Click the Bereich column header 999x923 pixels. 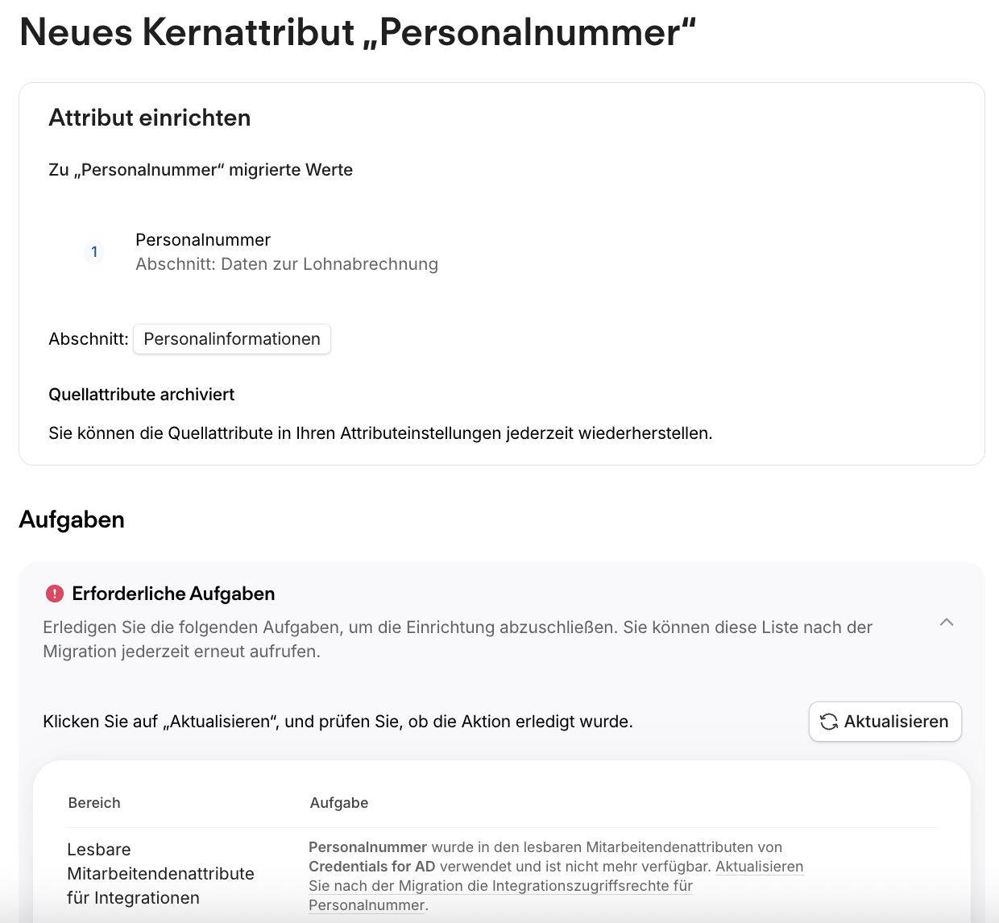click(94, 803)
